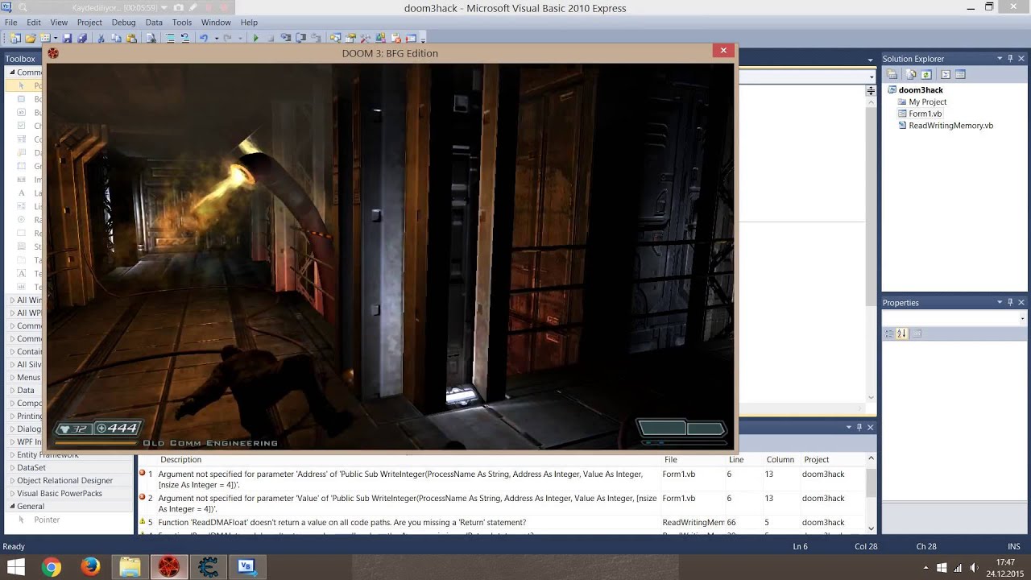1031x580 pixels.
Task: Sort properties alphabetically in Properties panel
Action: coord(902,333)
